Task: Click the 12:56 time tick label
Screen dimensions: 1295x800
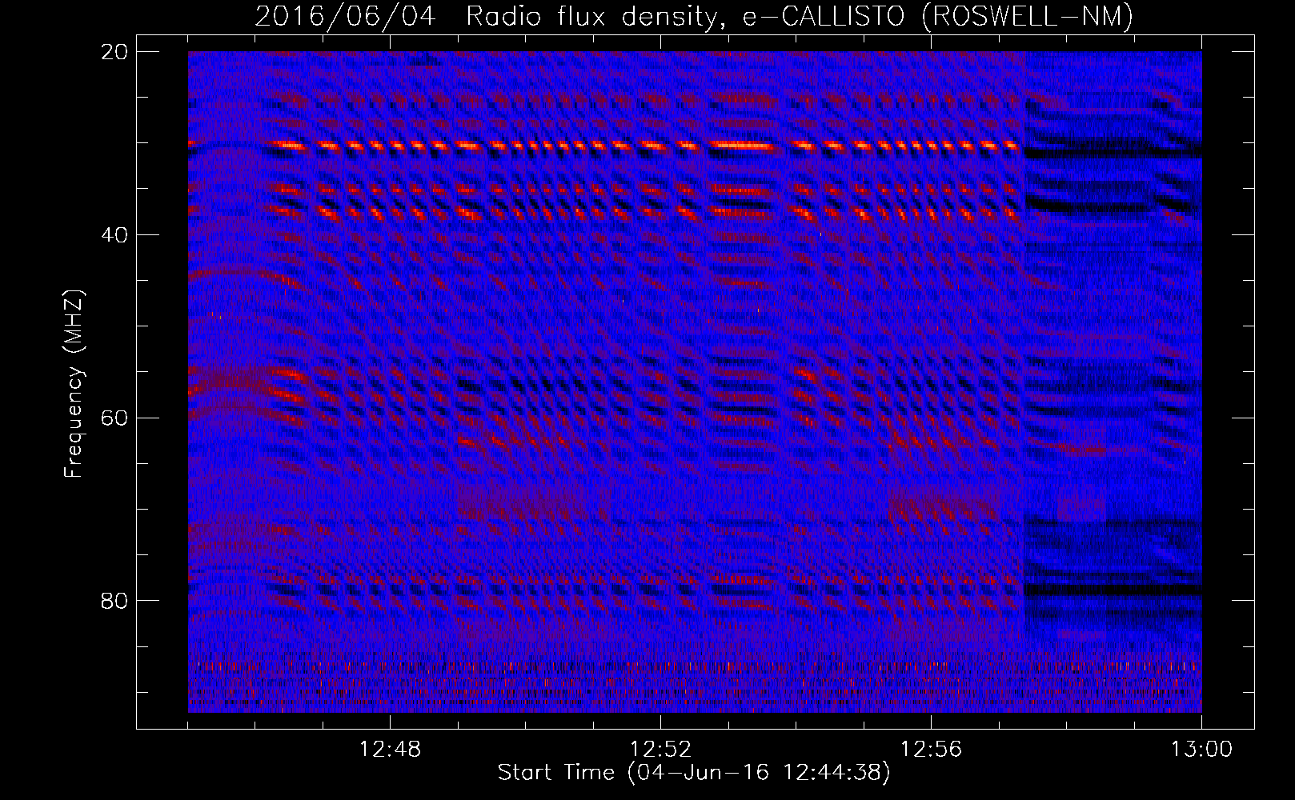Action: 931,750
